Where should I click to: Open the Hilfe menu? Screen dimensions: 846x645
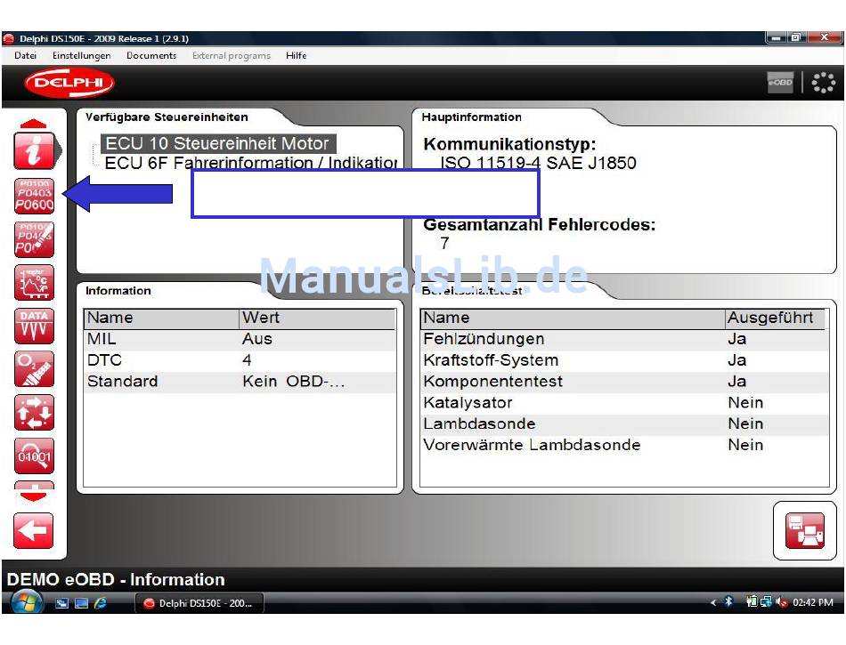pyautogui.click(x=297, y=55)
